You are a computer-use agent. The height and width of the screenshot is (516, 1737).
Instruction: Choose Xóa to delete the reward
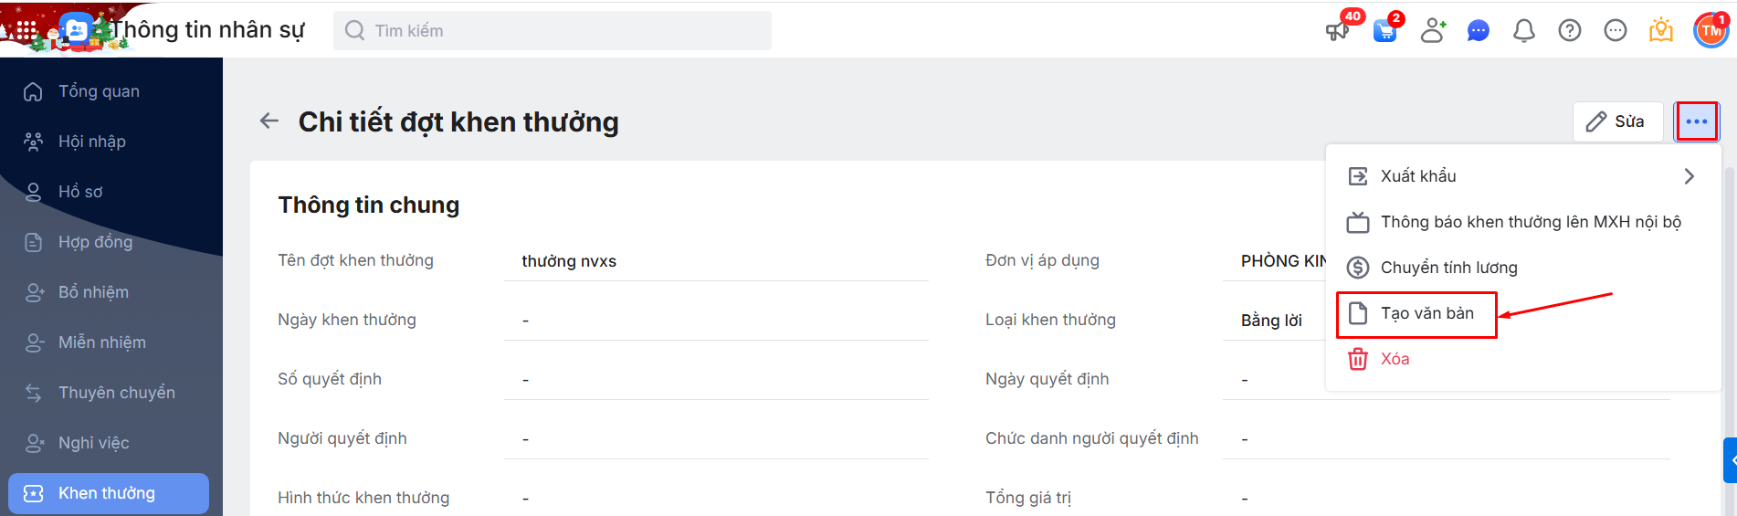tap(1522, 359)
